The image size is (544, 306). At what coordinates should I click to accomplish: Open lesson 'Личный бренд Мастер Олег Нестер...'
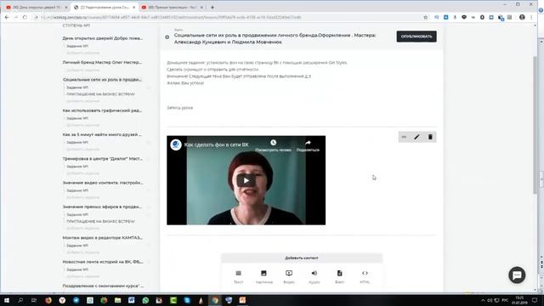(102, 62)
